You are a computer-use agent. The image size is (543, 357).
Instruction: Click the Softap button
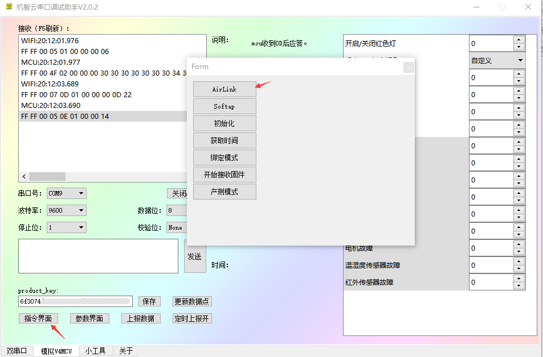[224, 106]
